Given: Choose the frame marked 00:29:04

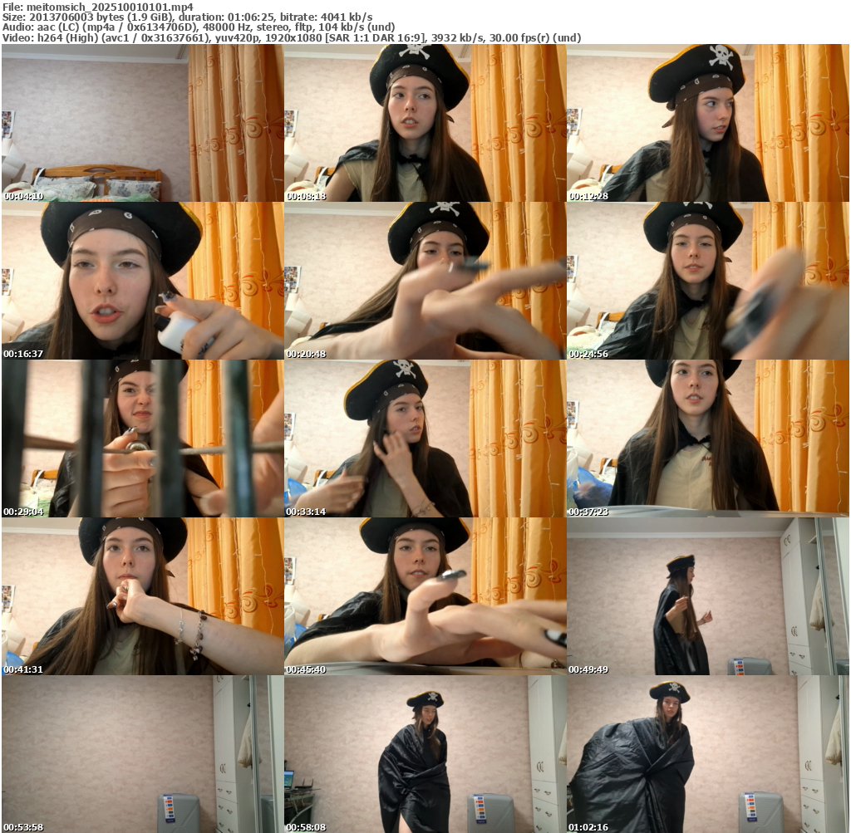Looking at the screenshot, I should [x=142, y=439].
